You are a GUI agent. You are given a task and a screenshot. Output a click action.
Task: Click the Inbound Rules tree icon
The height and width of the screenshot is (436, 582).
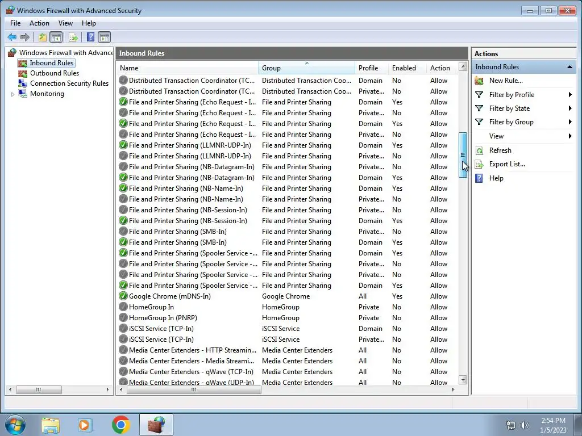[x=23, y=63]
